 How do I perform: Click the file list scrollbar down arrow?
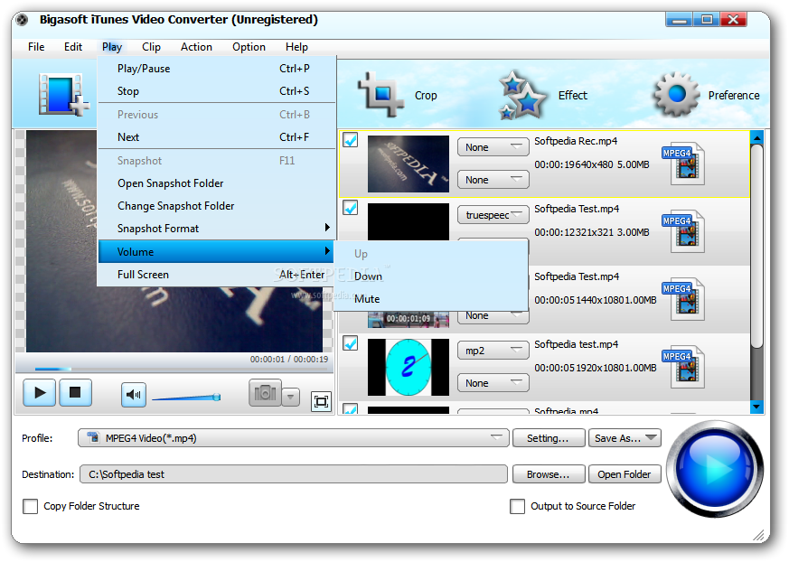(x=756, y=406)
